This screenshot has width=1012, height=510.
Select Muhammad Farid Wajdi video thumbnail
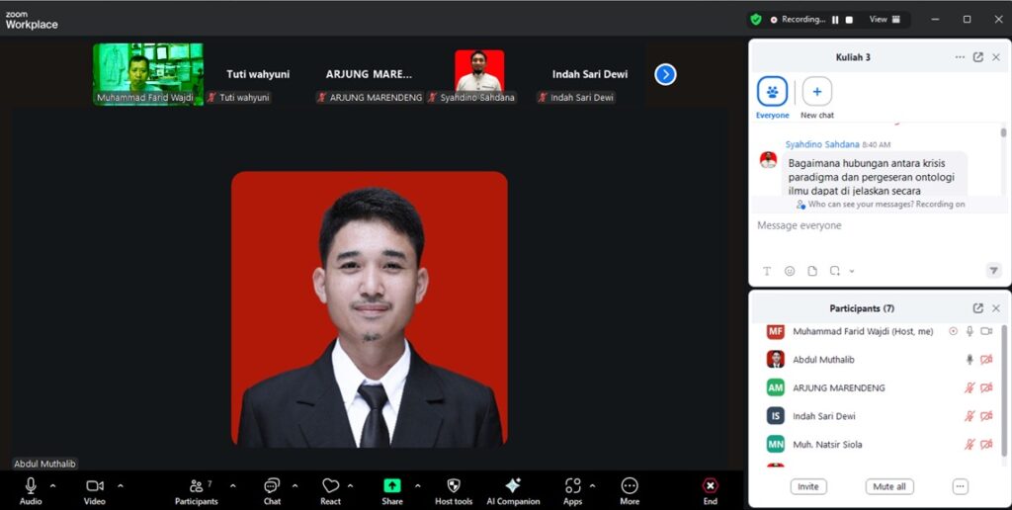click(148, 74)
